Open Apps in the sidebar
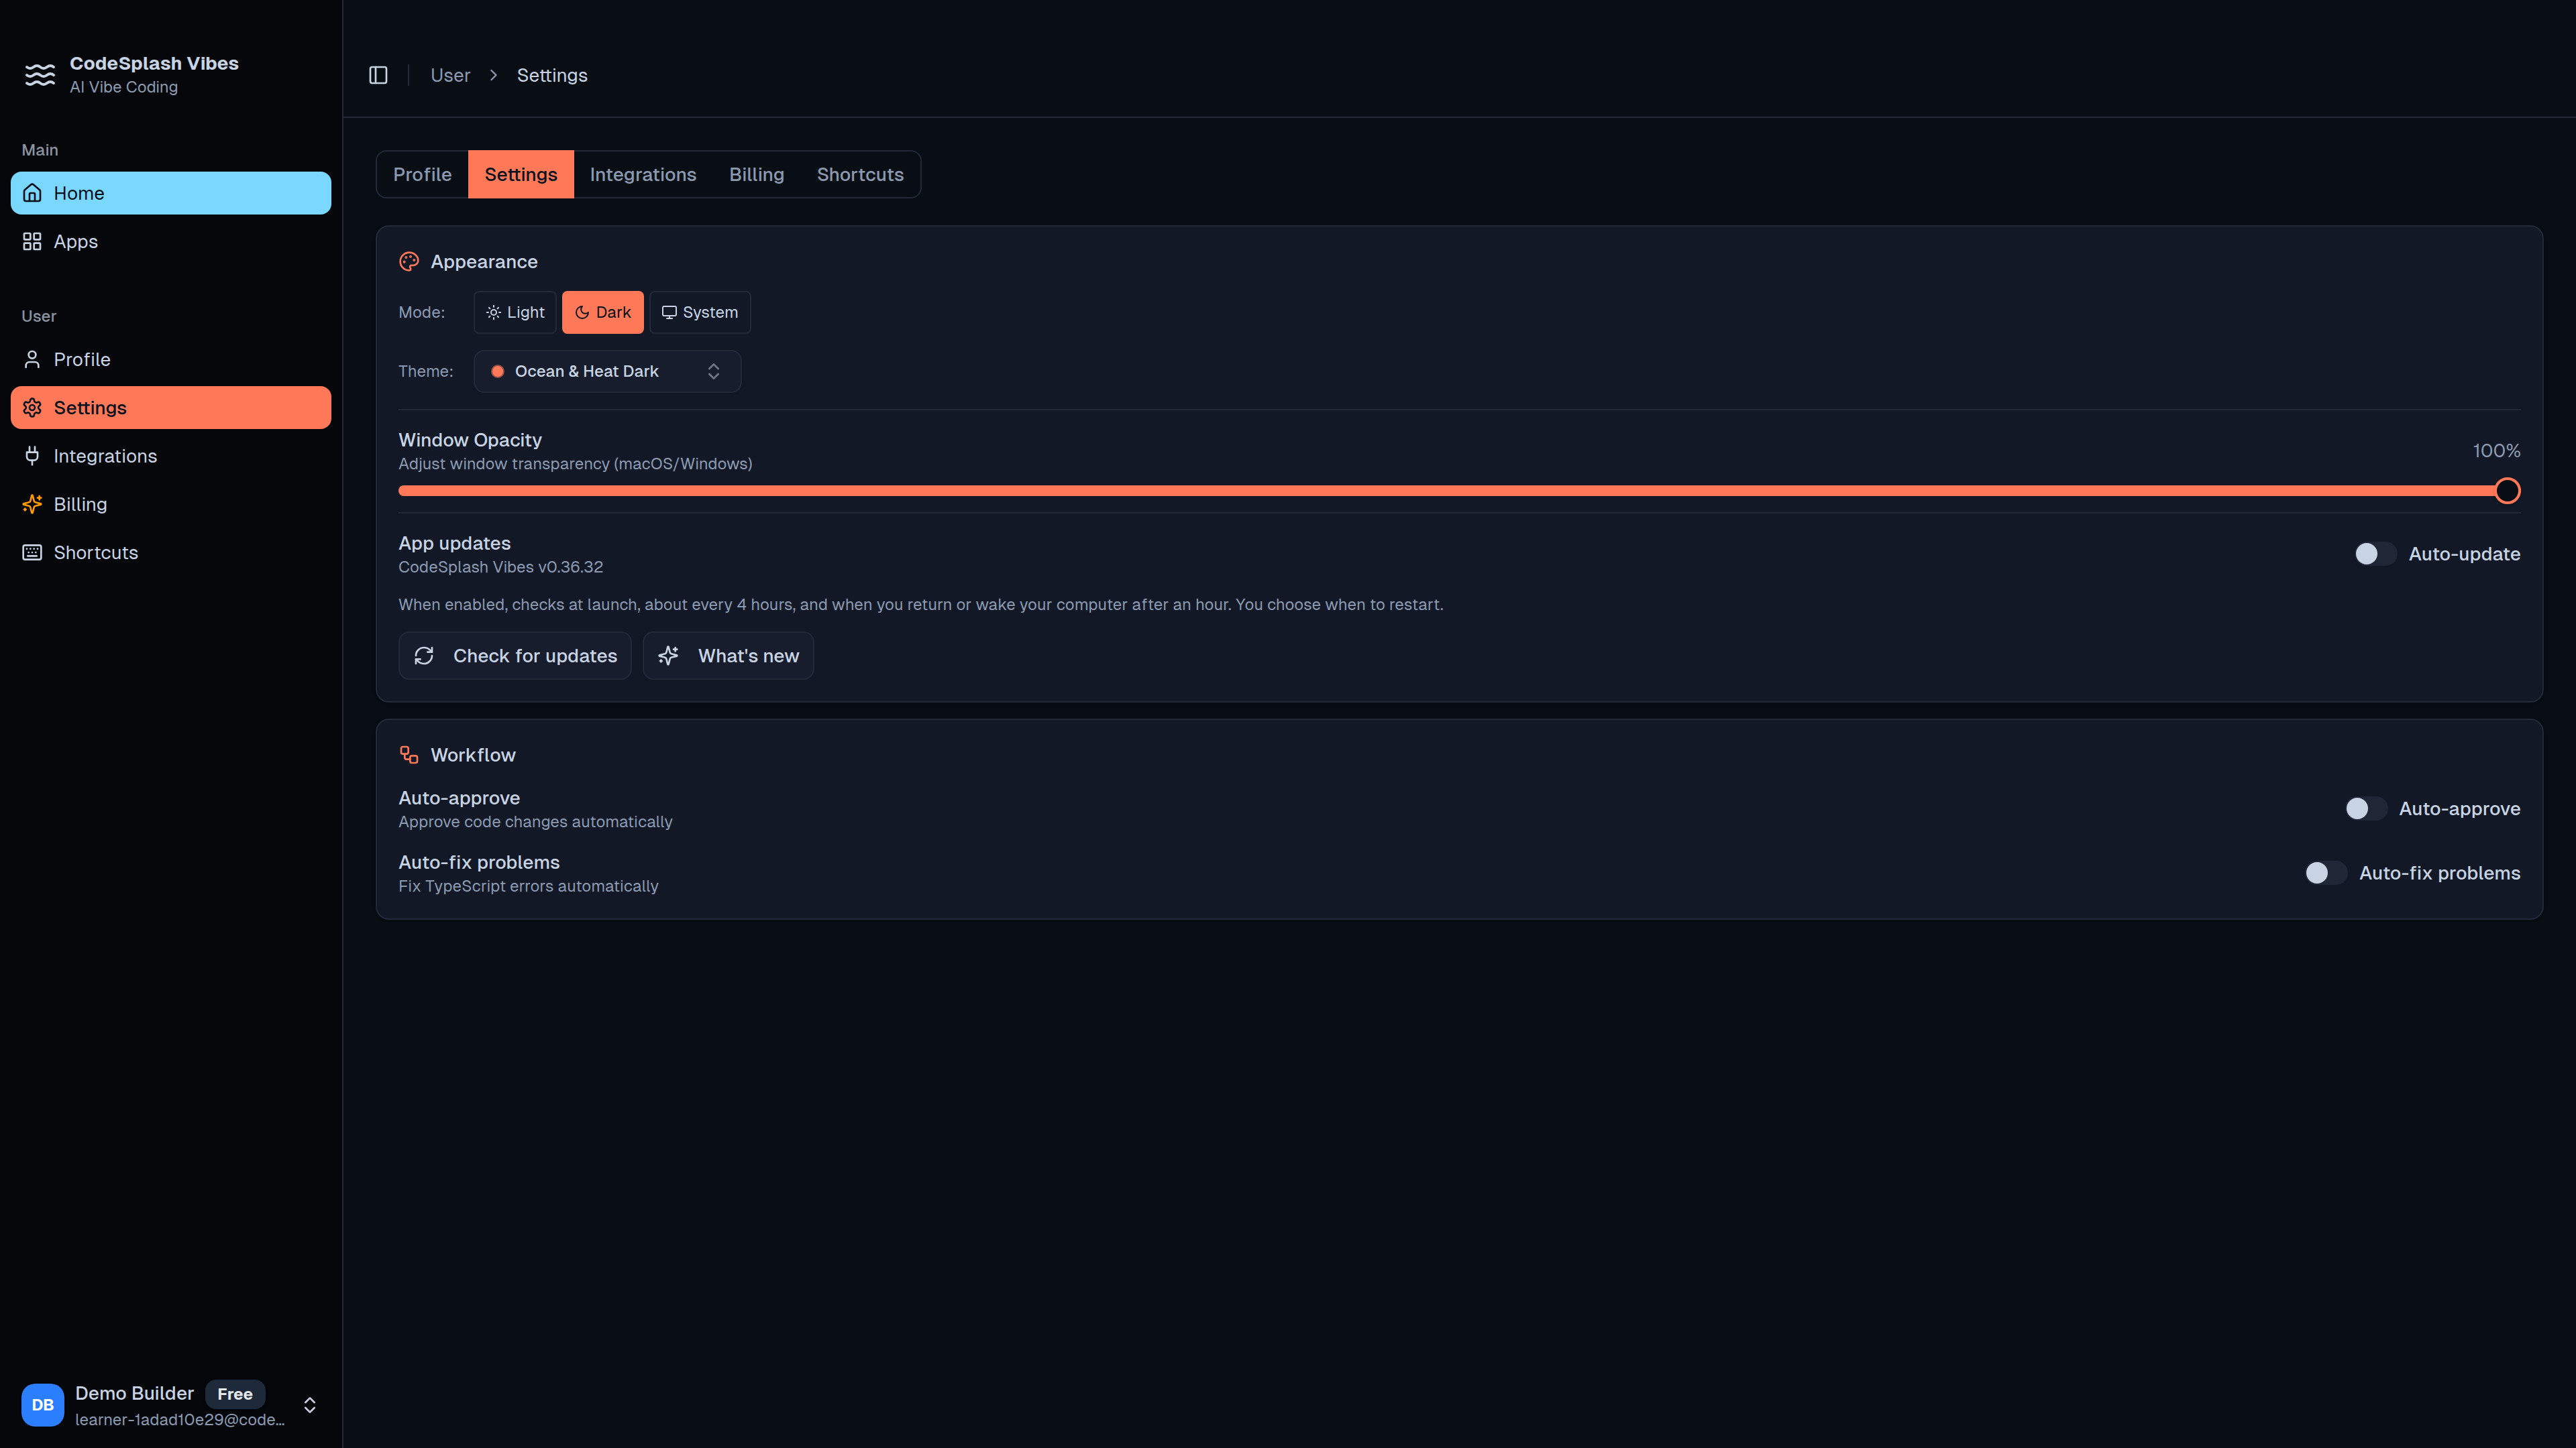 click(171, 241)
